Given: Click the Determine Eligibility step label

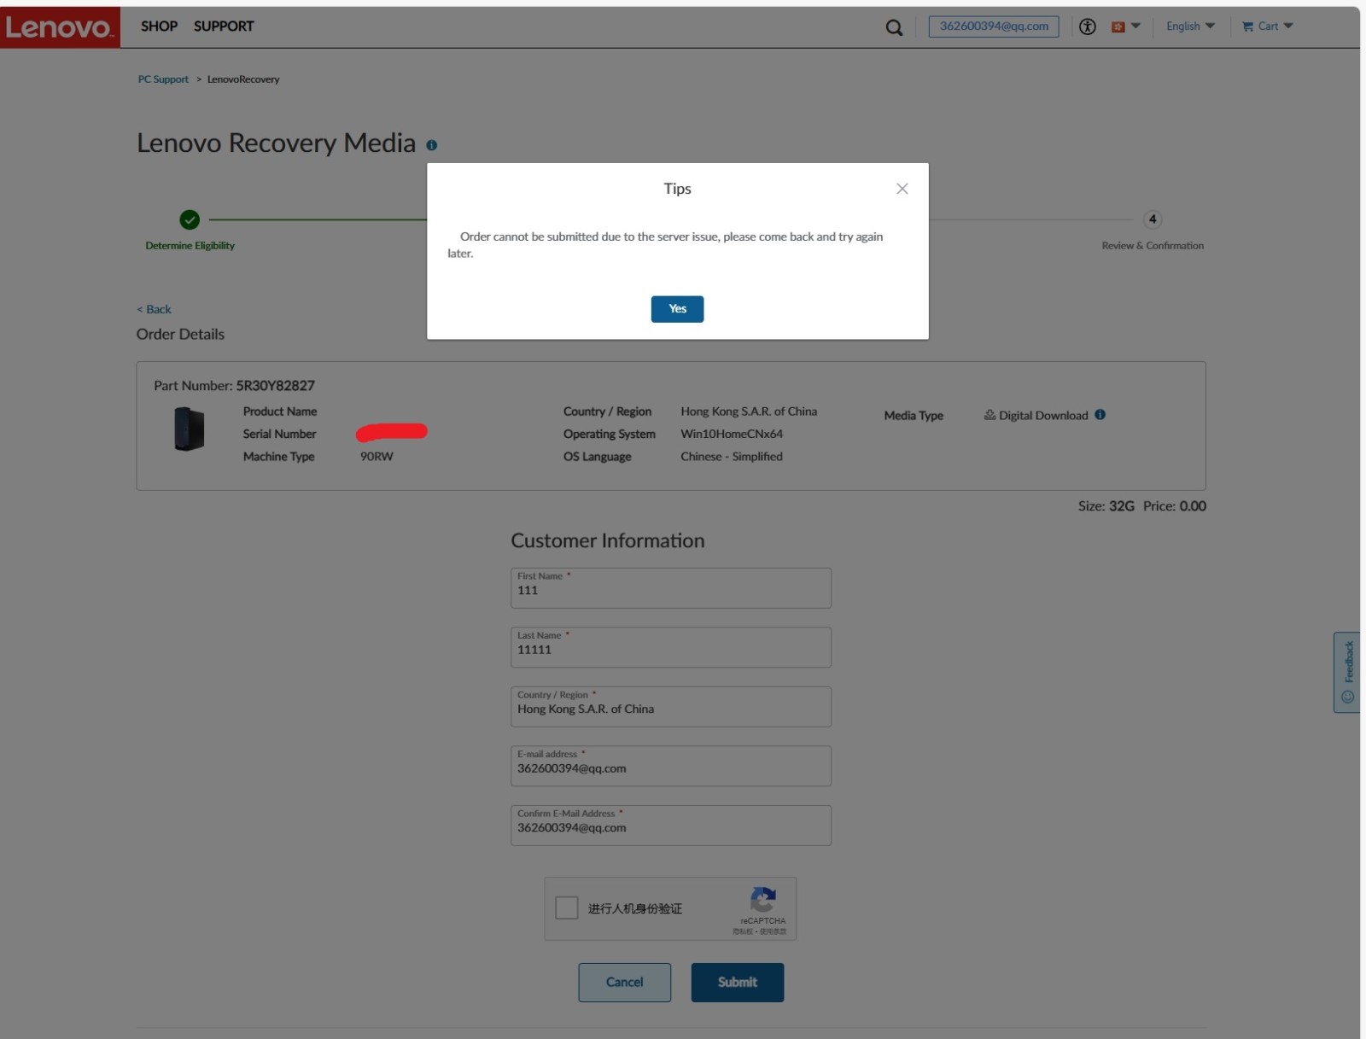Looking at the screenshot, I should pyautogui.click(x=190, y=246).
